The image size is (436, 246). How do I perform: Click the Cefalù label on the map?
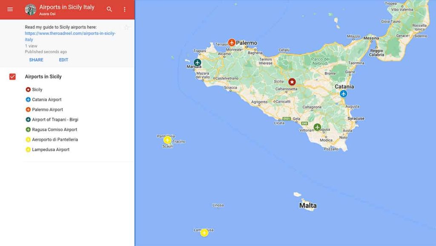tap(284, 50)
